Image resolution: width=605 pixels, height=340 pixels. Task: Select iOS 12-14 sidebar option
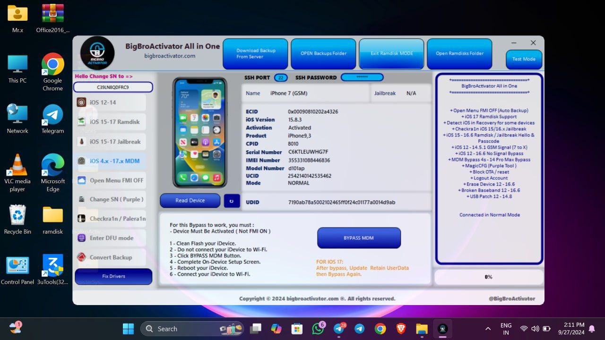[110, 102]
